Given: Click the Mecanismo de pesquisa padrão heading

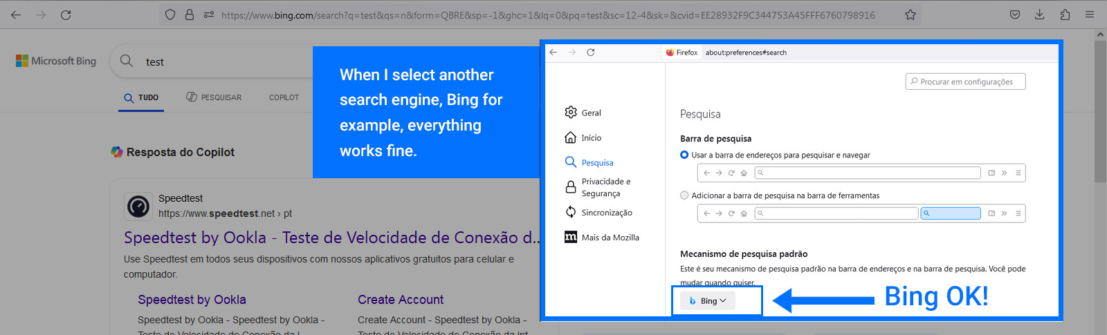Looking at the screenshot, I should click(x=744, y=253).
